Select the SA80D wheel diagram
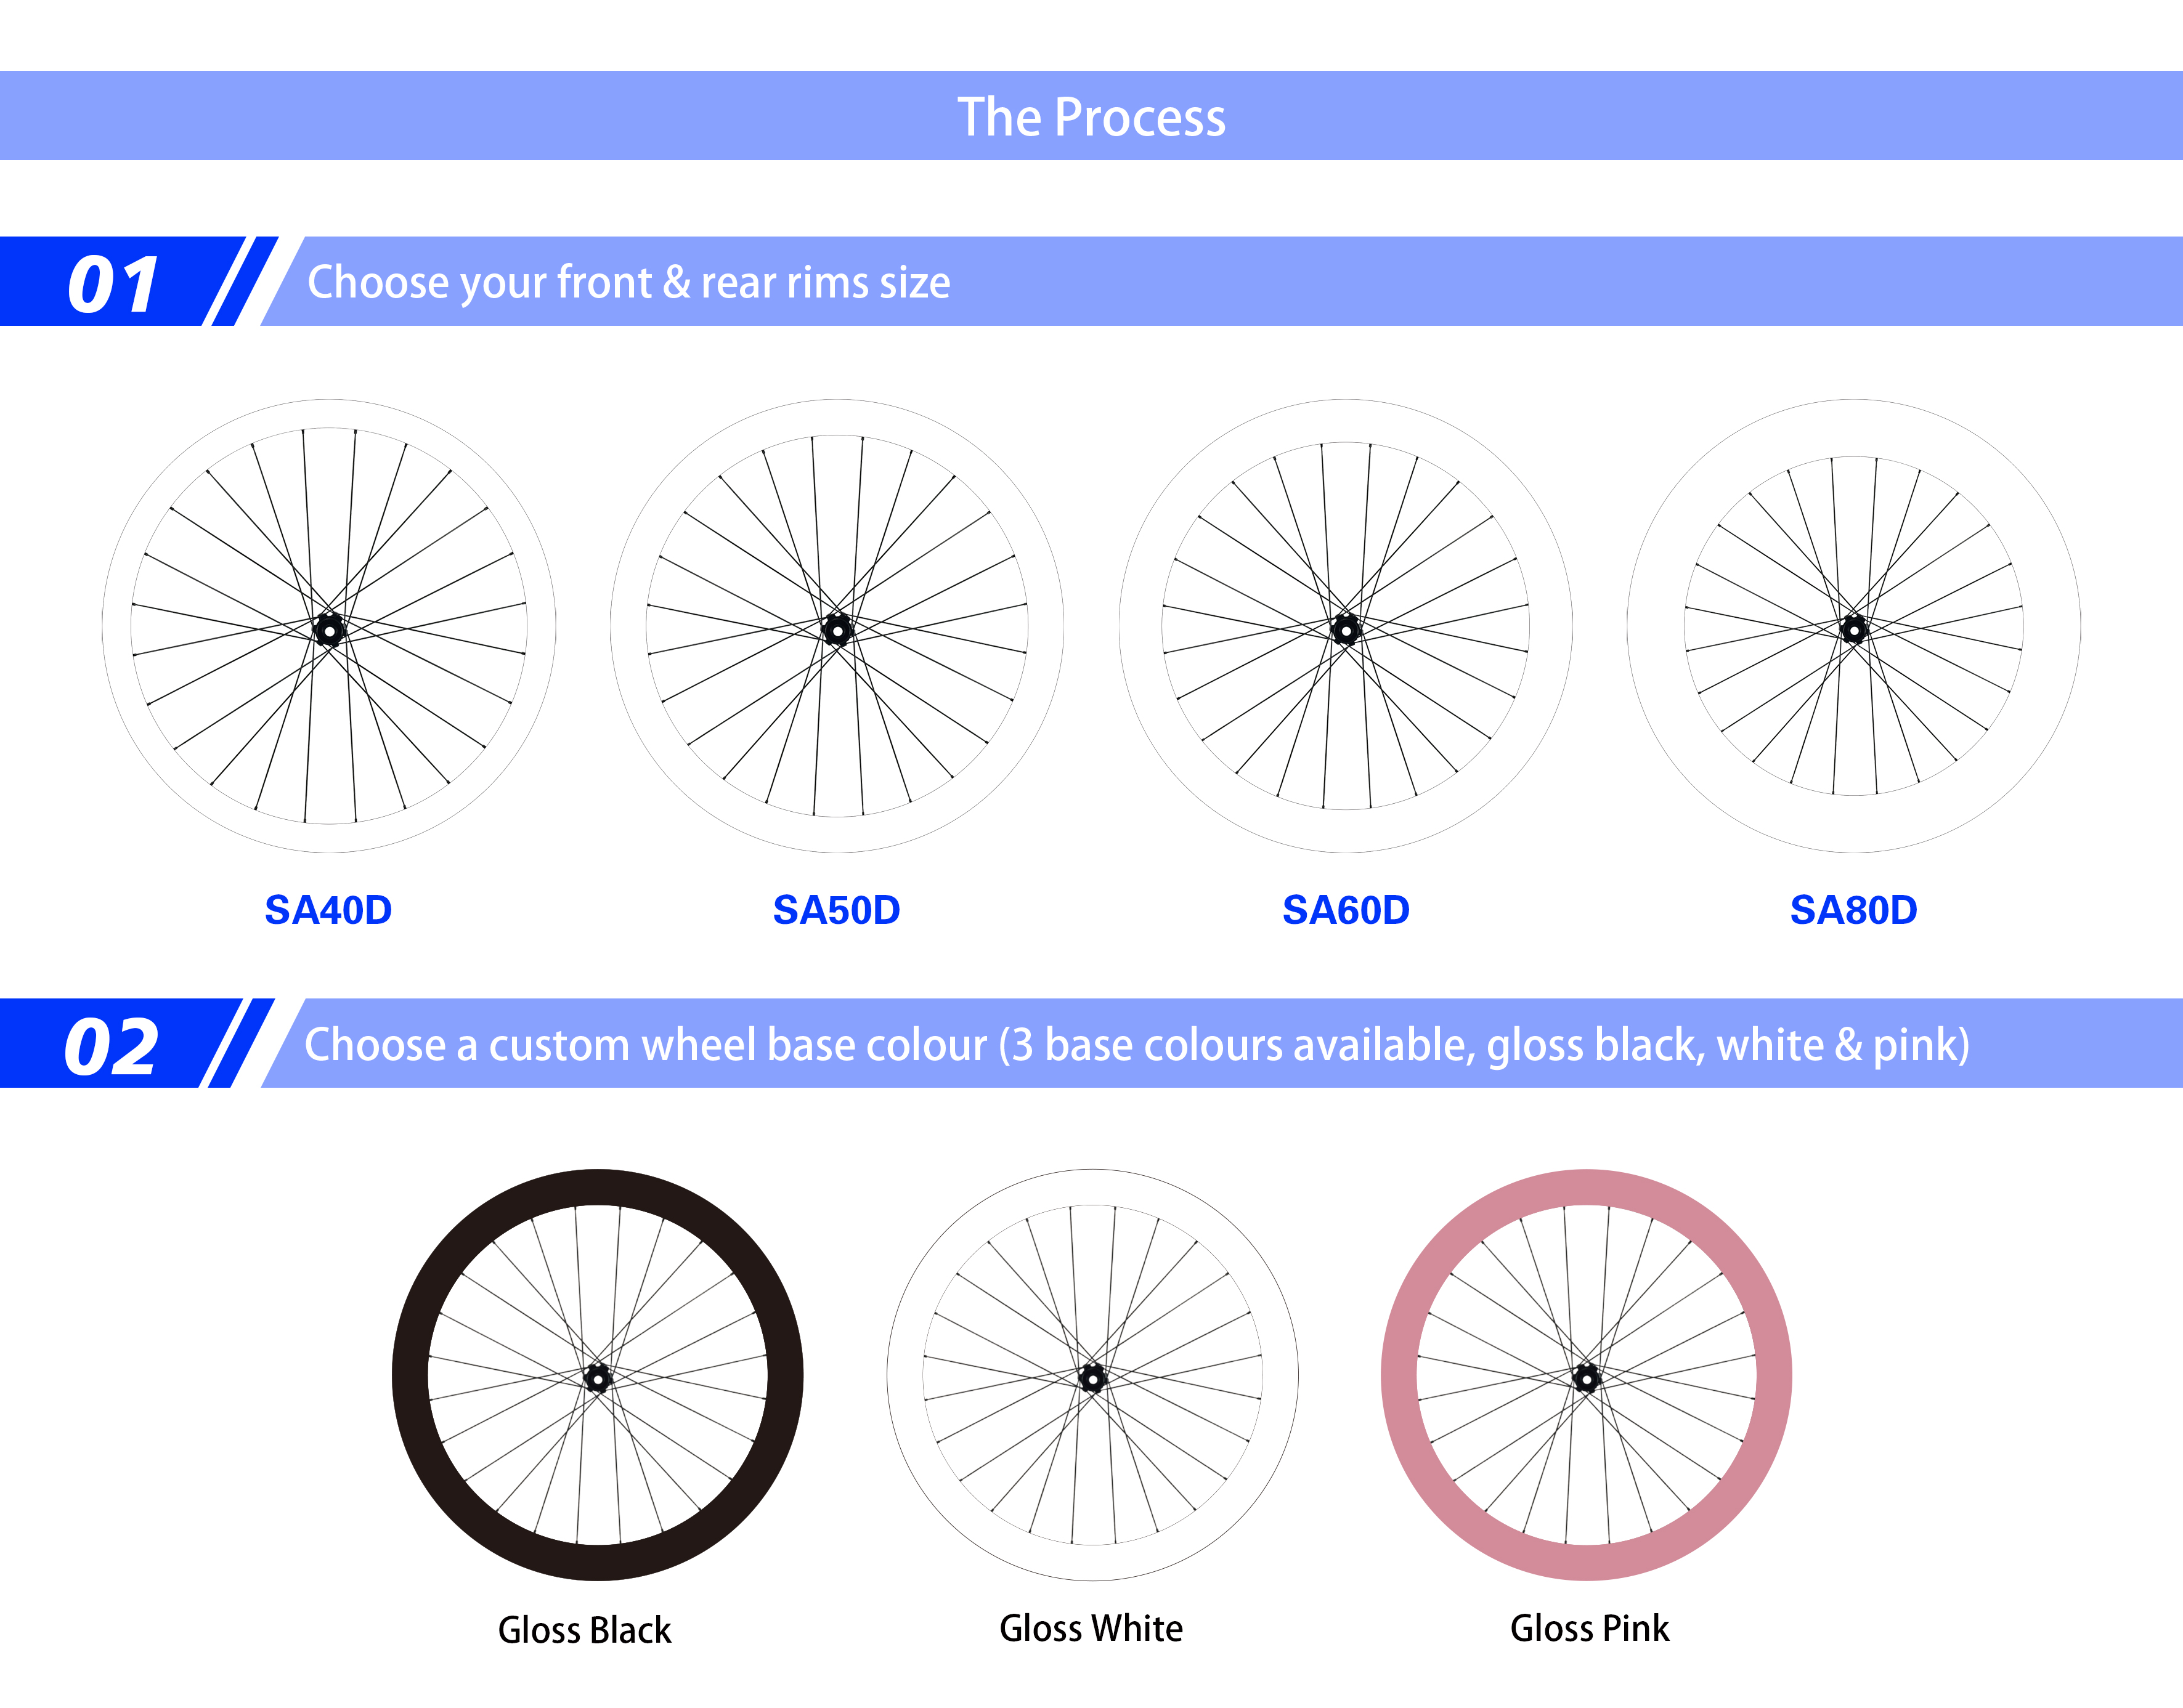This screenshot has width=2183, height=1708. pos(1854,627)
